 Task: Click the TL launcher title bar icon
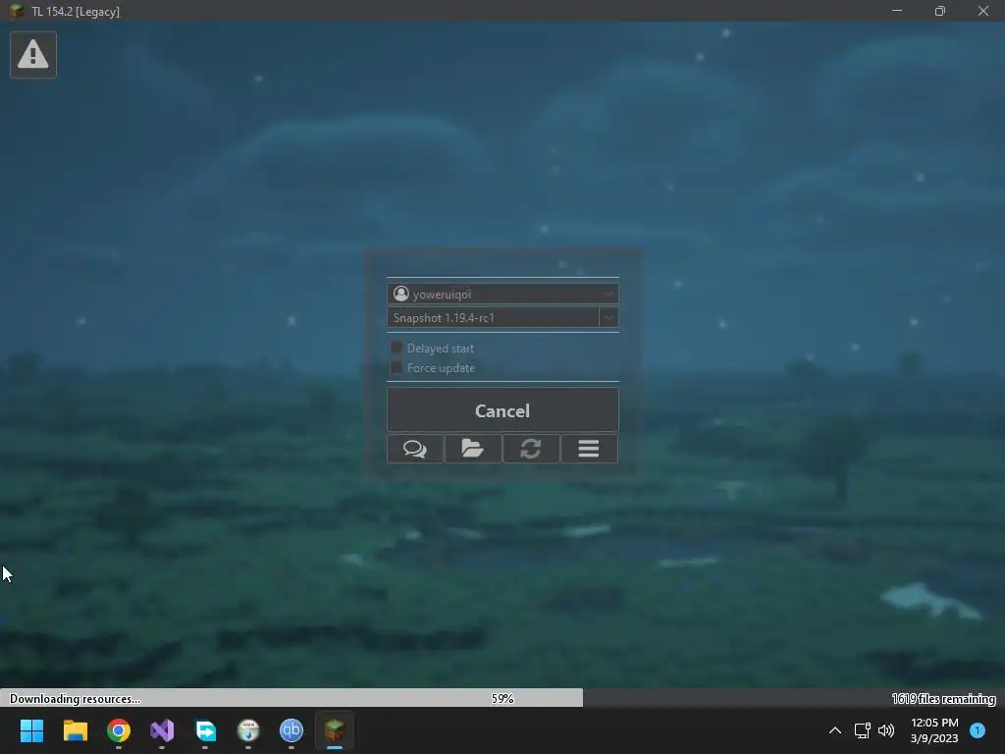click(x=16, y=11)
